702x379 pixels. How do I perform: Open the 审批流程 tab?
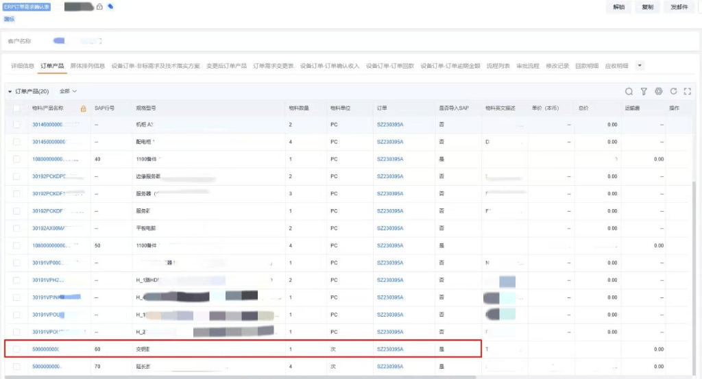click(526, 66)
